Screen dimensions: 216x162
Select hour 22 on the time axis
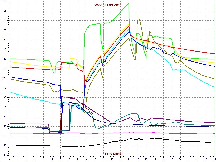pos(197,159)
